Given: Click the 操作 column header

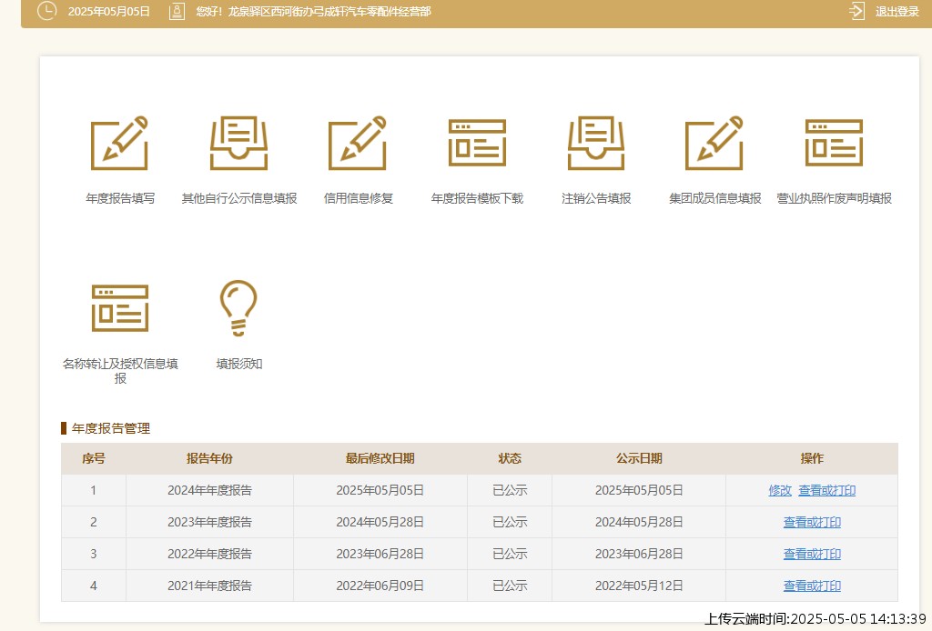Looking at the screenshot, I should 812,458.
